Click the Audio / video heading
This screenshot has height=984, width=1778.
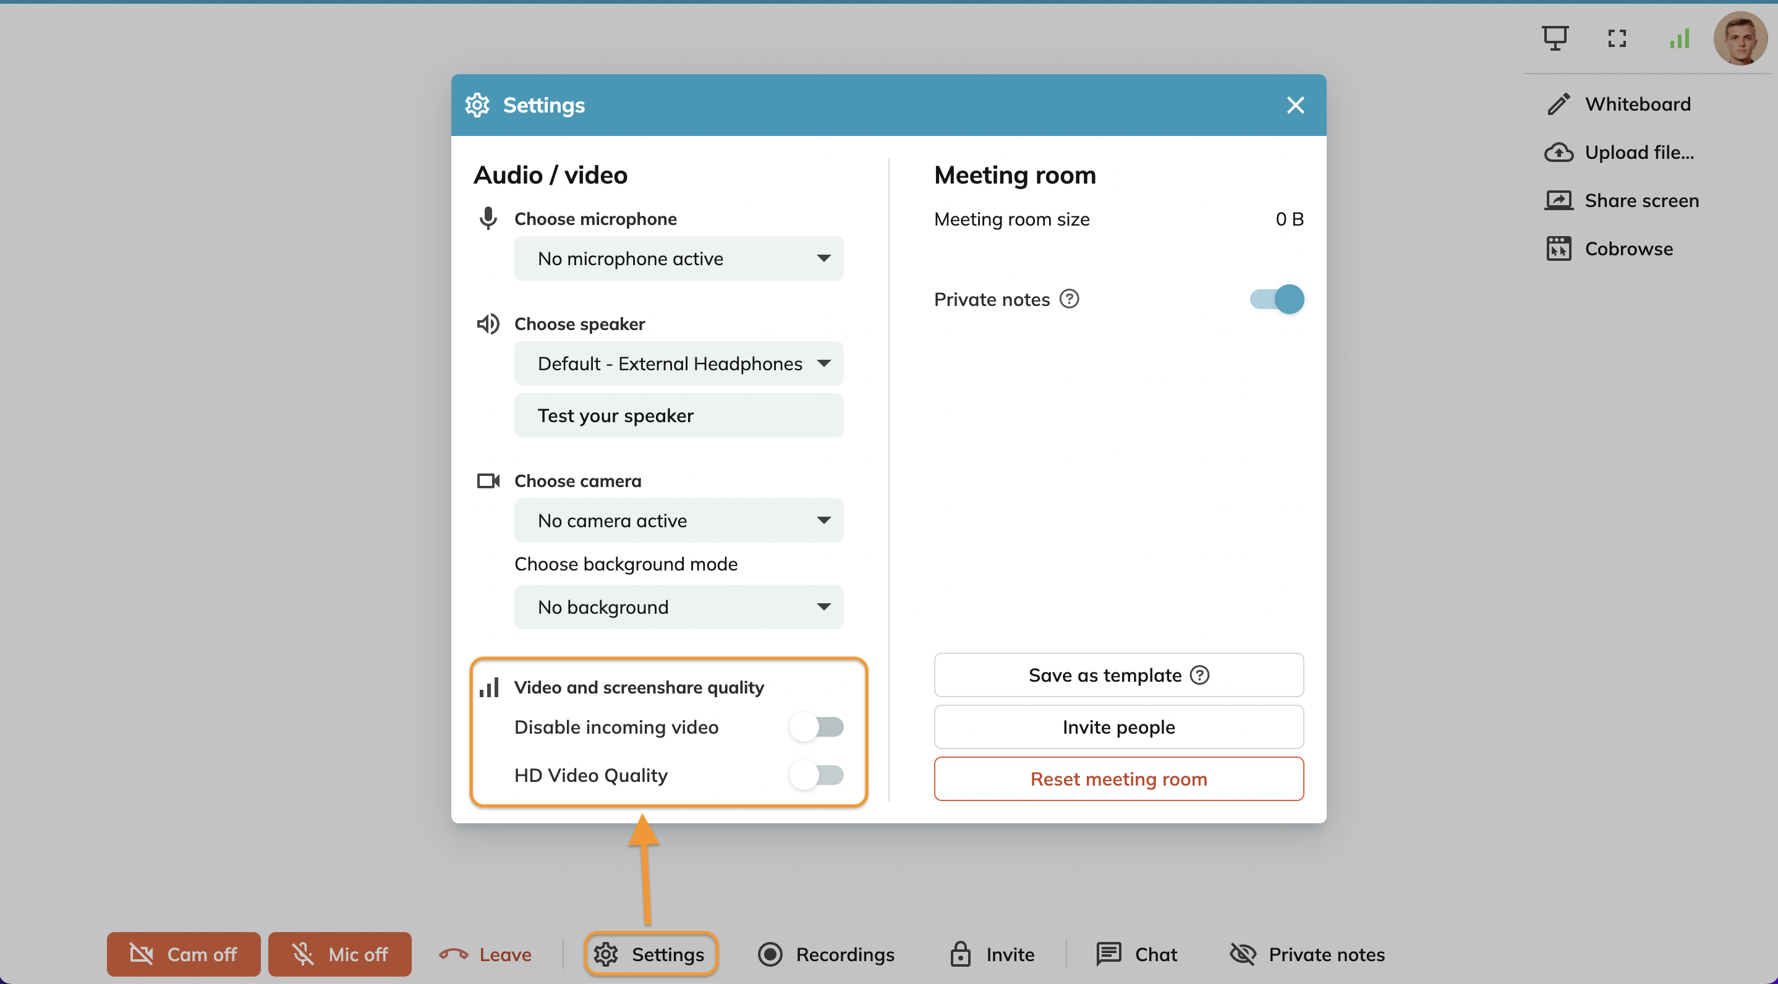(550, 176)
